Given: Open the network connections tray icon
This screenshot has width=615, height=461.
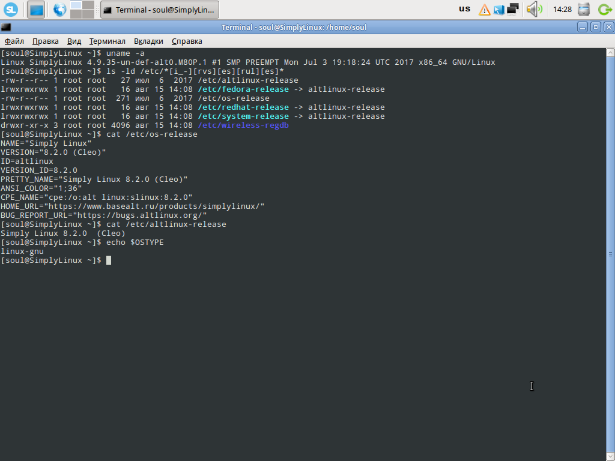Looking at the screenshot, I should tap(513, 9).
